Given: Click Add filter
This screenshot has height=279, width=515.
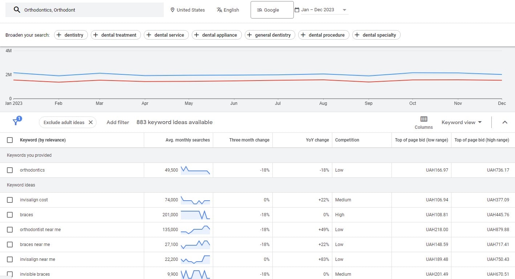Looking at the screenshot, I should point(118,122).
